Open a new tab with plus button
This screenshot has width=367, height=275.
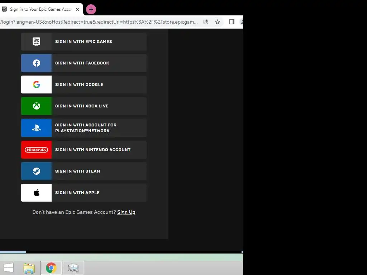91,9
